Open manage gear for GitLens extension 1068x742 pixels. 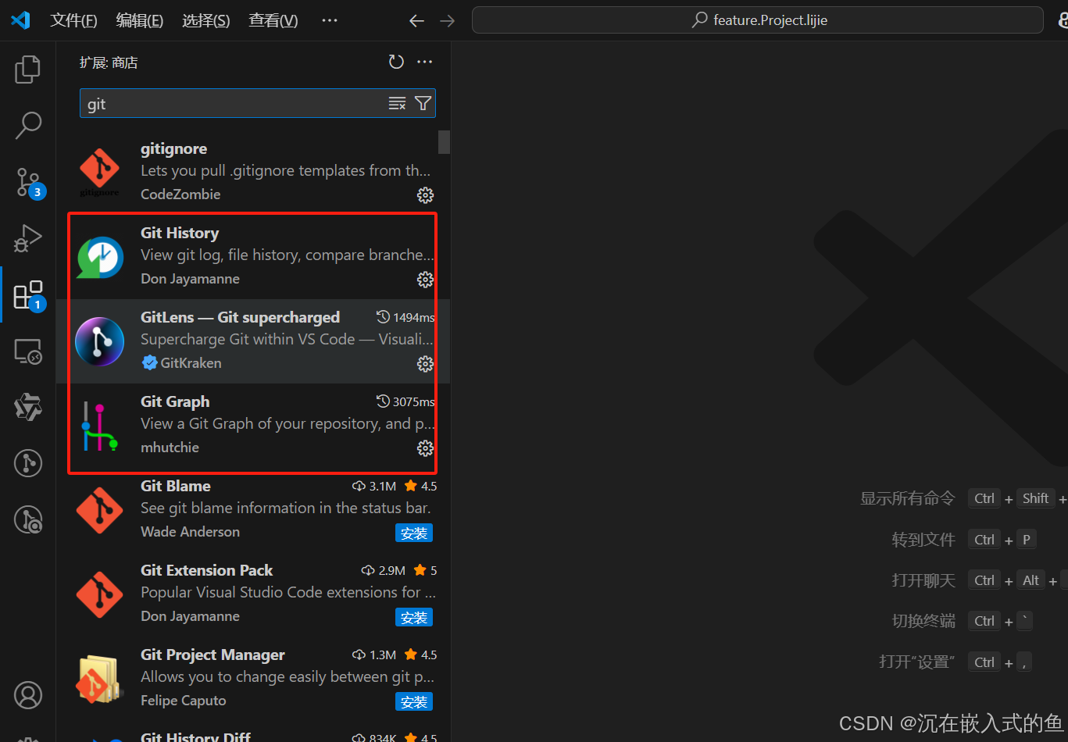coord(425,363)
